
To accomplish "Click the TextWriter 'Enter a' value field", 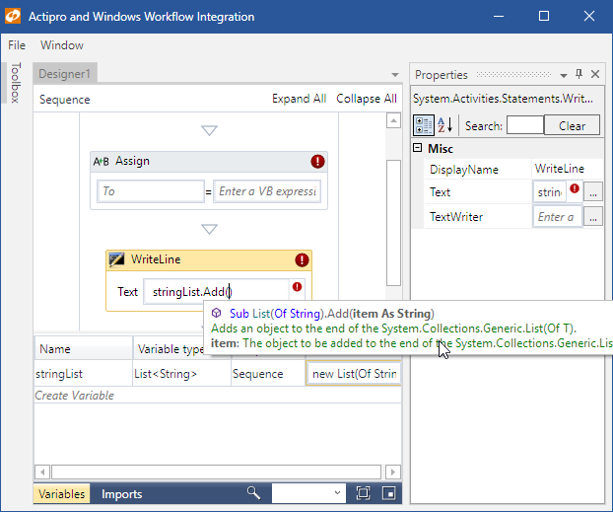I will click(558, 216).
